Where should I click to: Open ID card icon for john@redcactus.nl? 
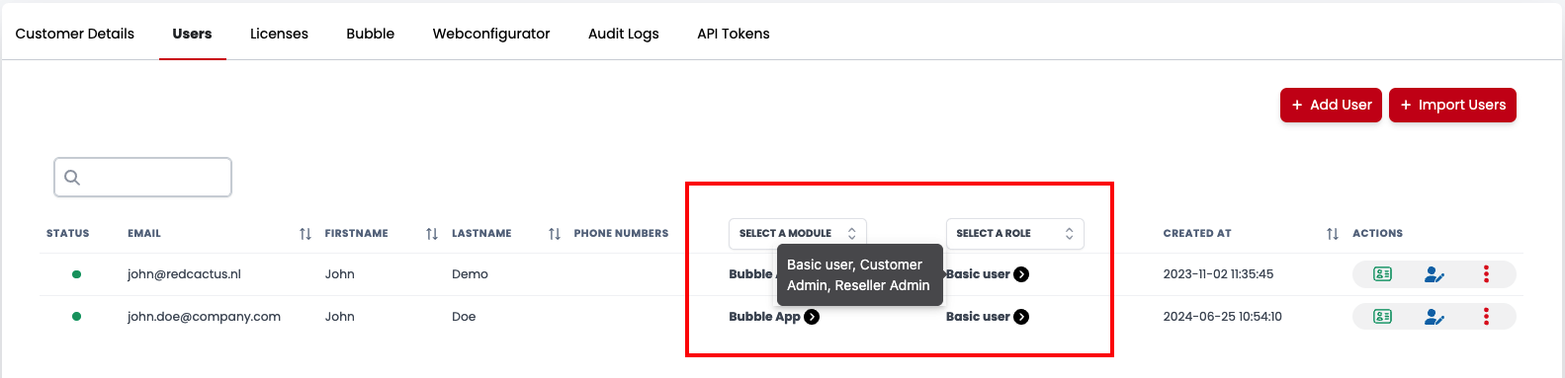click(x=1383, y=274)
